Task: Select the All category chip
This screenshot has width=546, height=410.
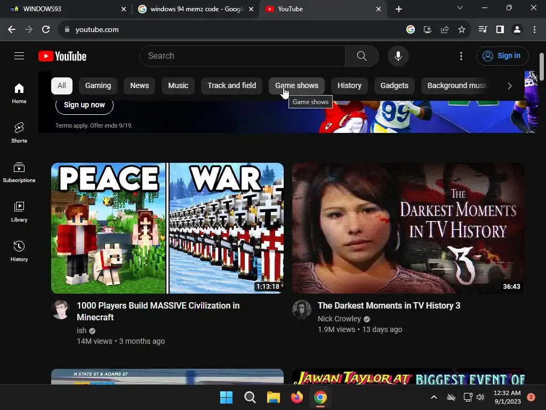Action: (x=62, y=86)
